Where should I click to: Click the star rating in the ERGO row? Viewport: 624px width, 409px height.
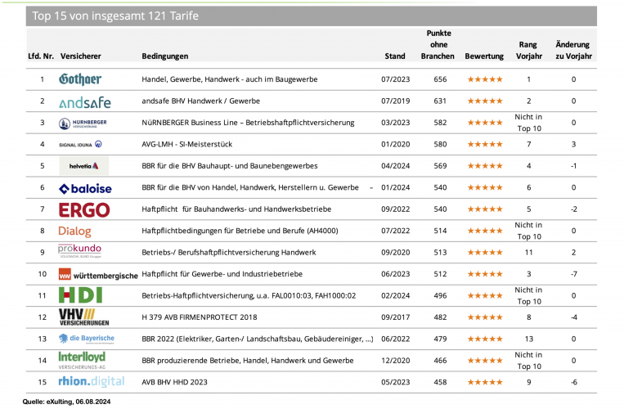tap(485, 209)
